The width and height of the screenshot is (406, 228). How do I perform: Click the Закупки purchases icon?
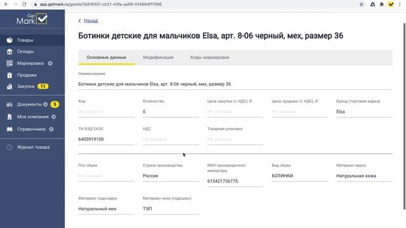10,86
